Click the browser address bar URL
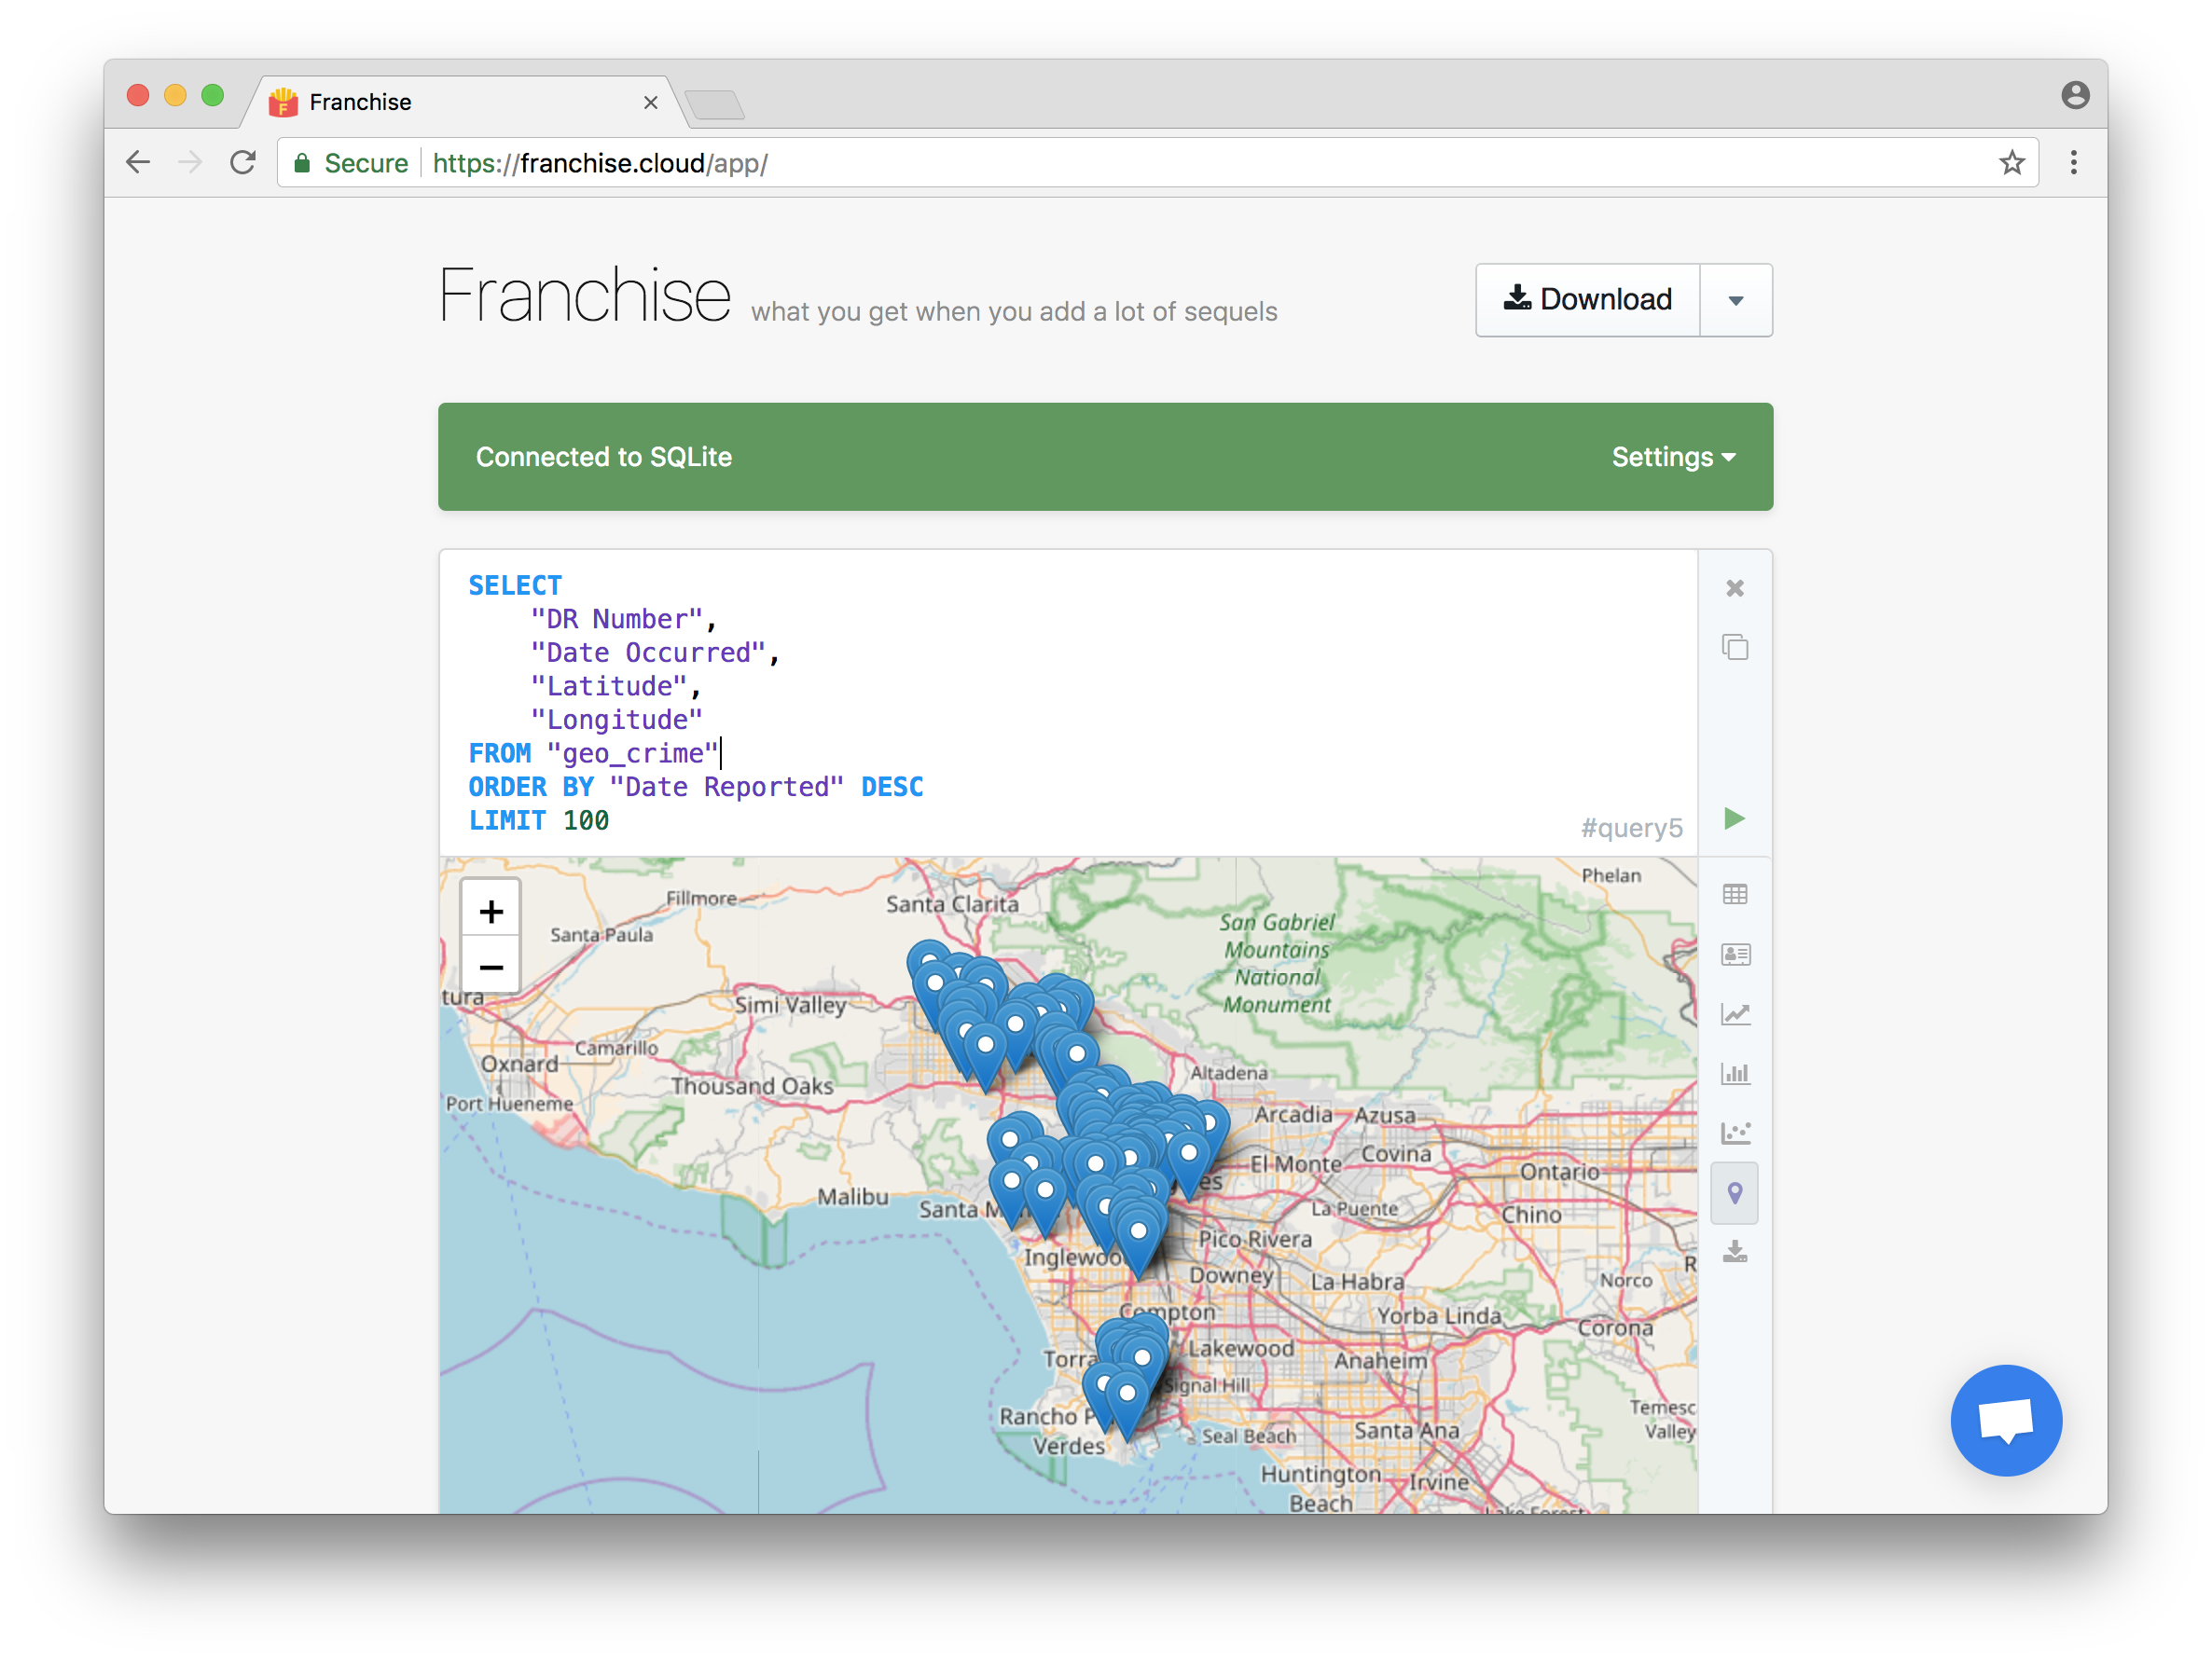 [x=600, y=163]
